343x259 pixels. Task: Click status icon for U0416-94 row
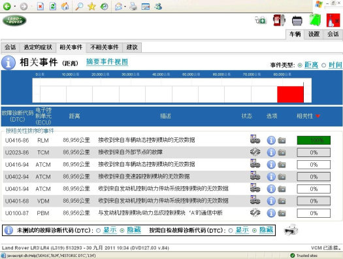coord(255,164)
